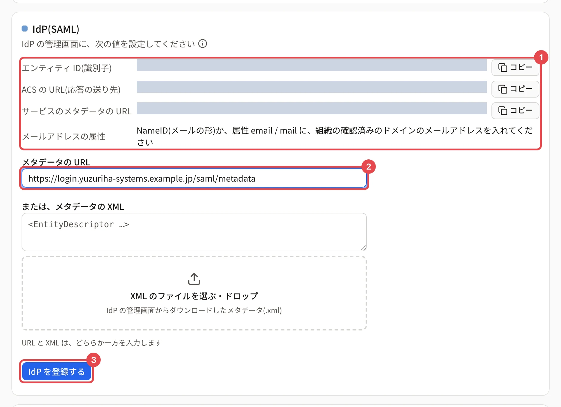This screenshot has width=561, height=407.
Task: Click the 'エンティティ ID(識別子)' label
Action: [x=67, y=68]
